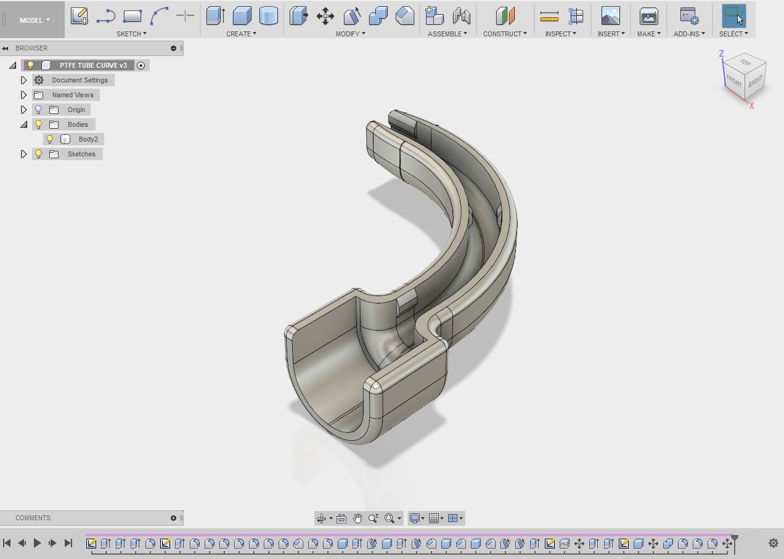This screenshot has height=559, width=784.
Task: Collapse the Bodies folder
Action: point(24,124)
